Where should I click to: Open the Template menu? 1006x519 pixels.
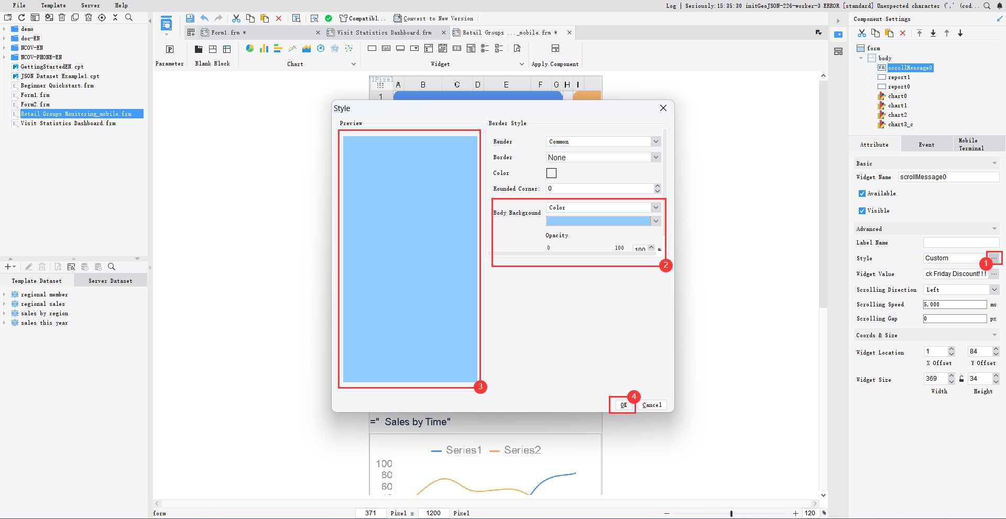[x=53, y=5]
